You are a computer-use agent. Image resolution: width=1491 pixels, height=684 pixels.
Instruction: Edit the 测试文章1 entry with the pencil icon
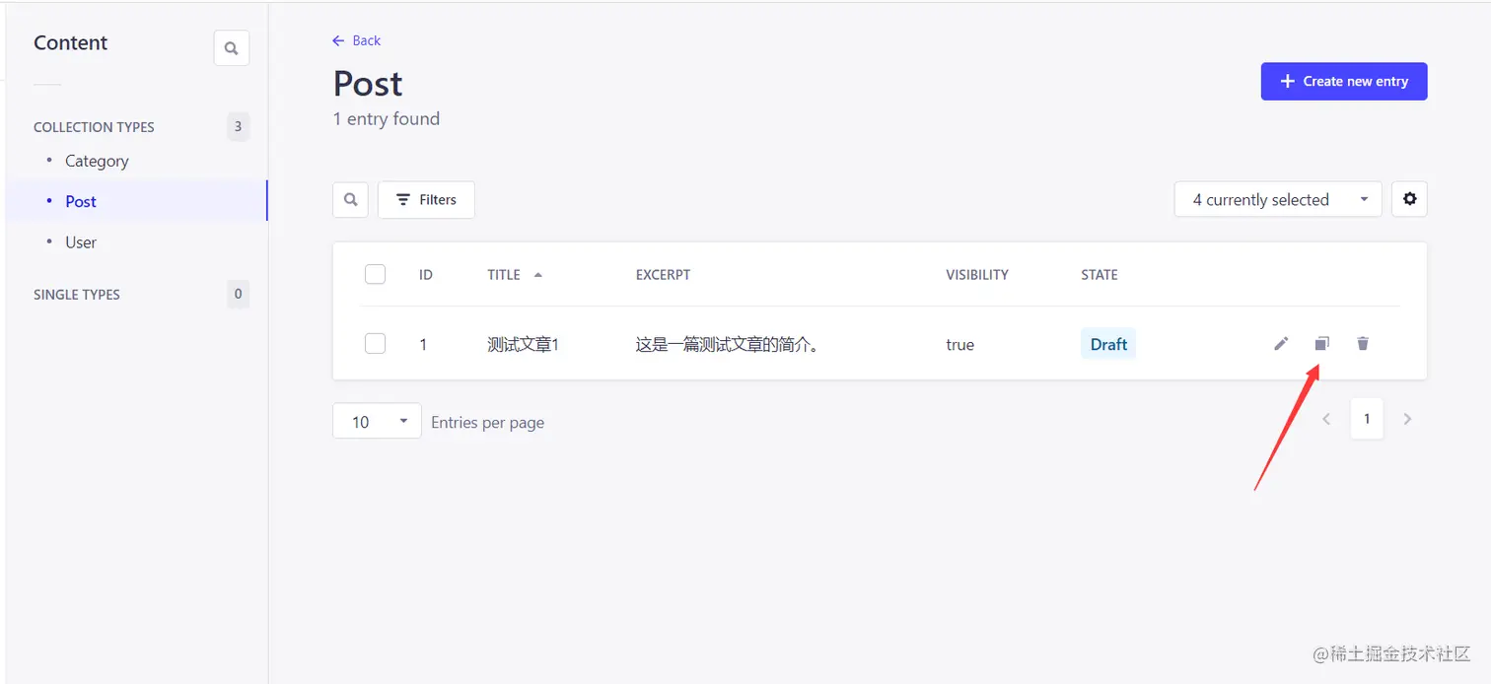[1280, 343]
